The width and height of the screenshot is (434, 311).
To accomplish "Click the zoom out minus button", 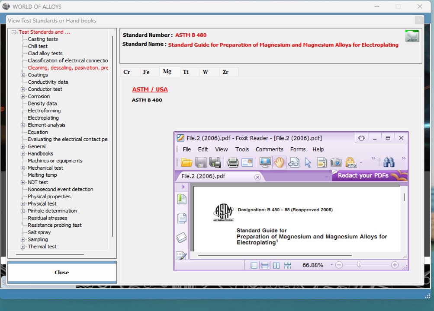I will (339, 265).
